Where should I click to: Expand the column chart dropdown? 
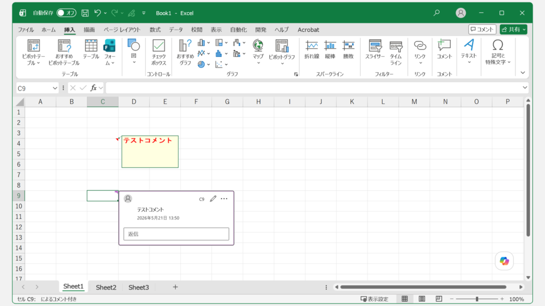click(x=209, y=43)
